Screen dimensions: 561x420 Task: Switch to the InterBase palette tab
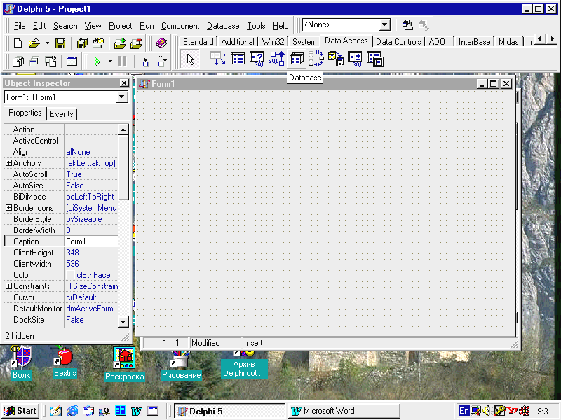point(474,42)
